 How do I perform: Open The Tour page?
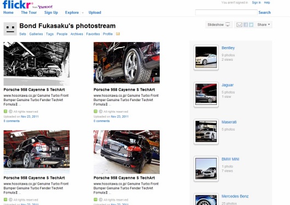tap(29, 13)
